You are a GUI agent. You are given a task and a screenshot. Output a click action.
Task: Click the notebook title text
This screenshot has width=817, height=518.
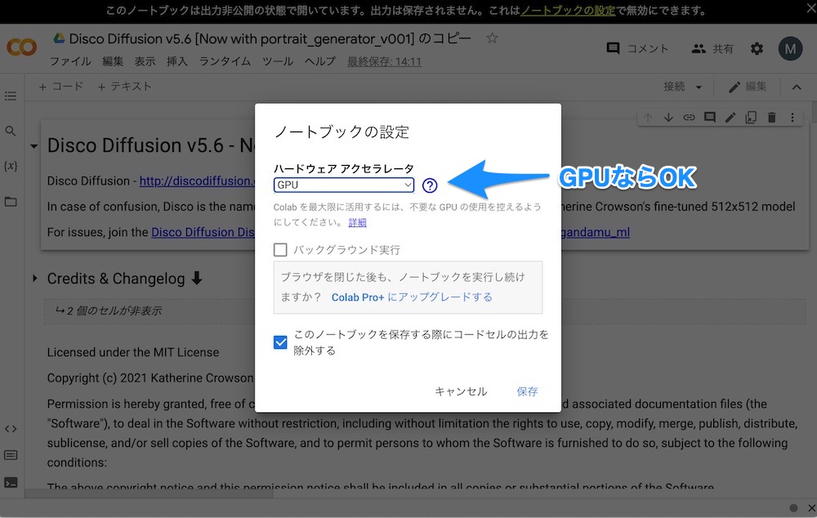click(x=270, y=38)
